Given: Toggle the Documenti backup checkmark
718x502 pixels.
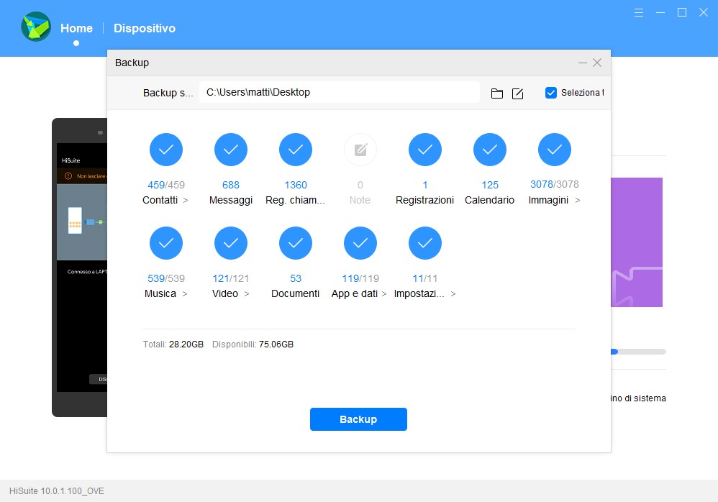Looking at the screenshot, I should pyautogui.click(x=296, y=243).
